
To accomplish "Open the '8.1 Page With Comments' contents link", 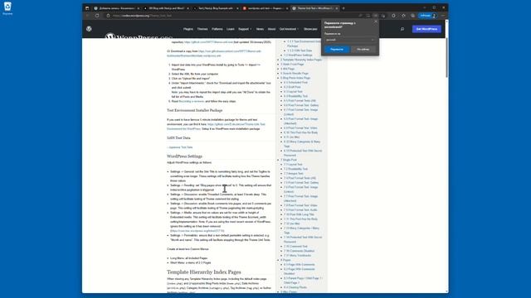I will pos(300,265).
